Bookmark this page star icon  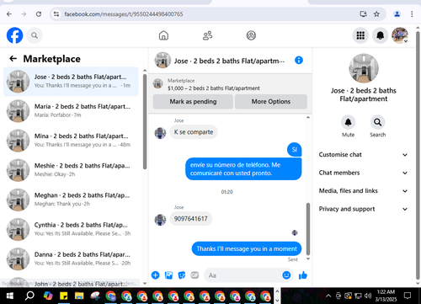click(376, 14)
